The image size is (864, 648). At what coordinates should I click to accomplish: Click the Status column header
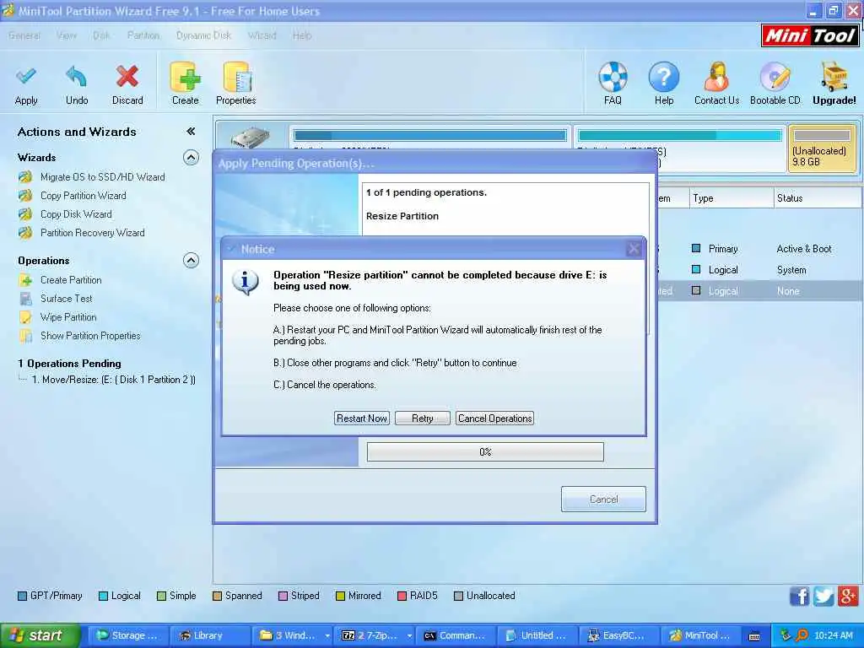tap(818, 198)
